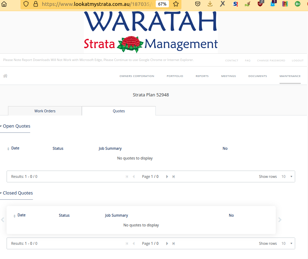The width and height of the screenshot is (308, 259).
Task: Open the Reports menu
Action: [x=202, y=76]
